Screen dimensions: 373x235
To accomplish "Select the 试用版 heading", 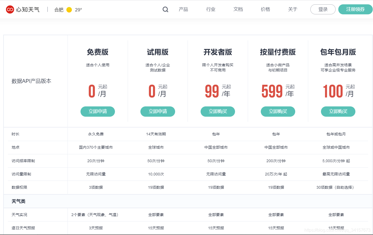I will pos(158,52).
